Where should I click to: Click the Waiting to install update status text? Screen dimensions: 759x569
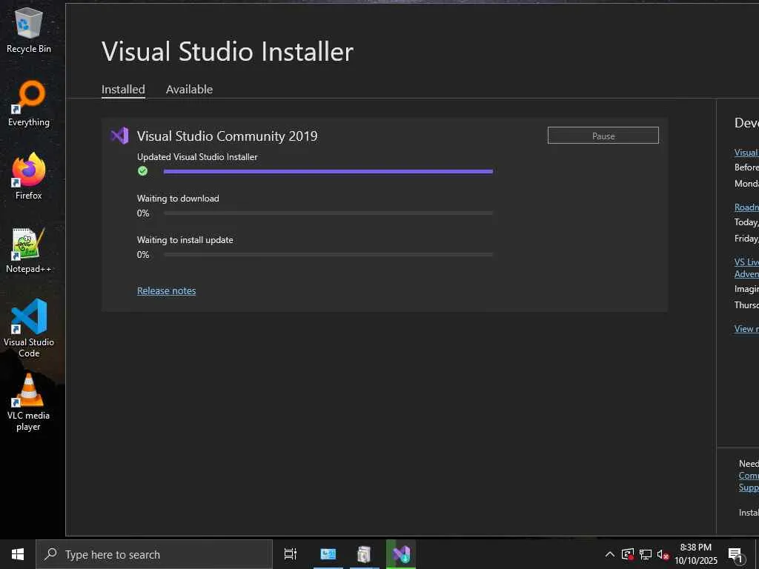185,240
